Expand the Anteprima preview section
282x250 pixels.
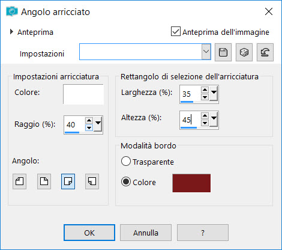coord(11,32)
